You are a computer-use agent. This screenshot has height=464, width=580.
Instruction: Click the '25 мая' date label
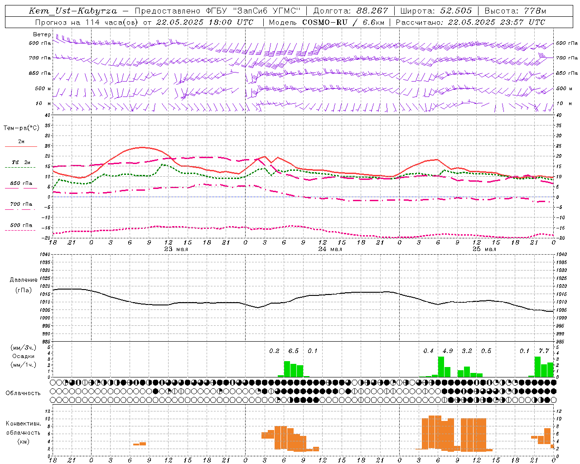click(x=484, y=249)
